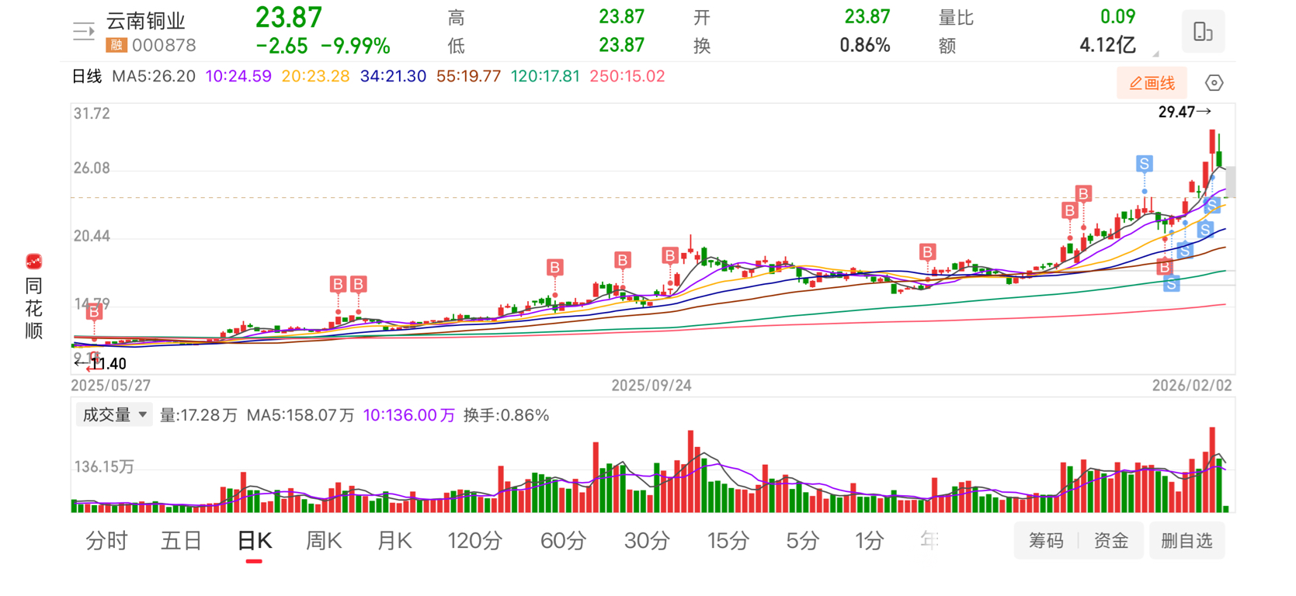Select the 120分 period tab

pos(474,540)
